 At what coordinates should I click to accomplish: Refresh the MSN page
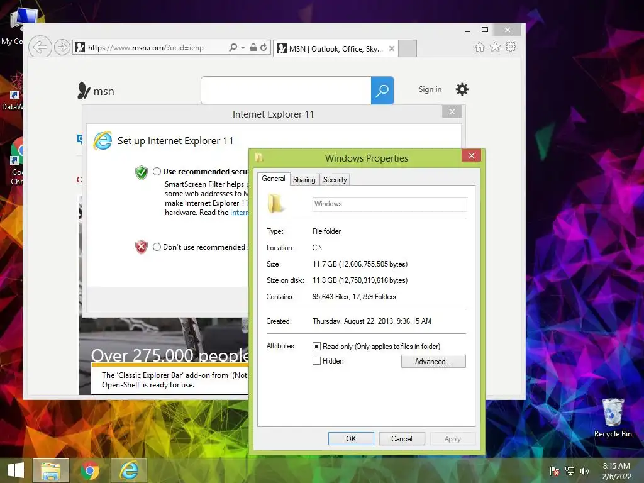coord(264,47)
